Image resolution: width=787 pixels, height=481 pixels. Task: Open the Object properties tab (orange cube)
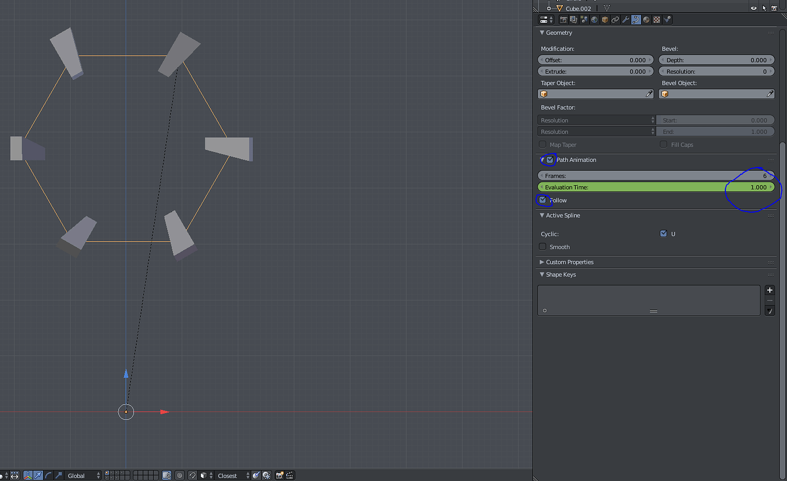[605, 19]
